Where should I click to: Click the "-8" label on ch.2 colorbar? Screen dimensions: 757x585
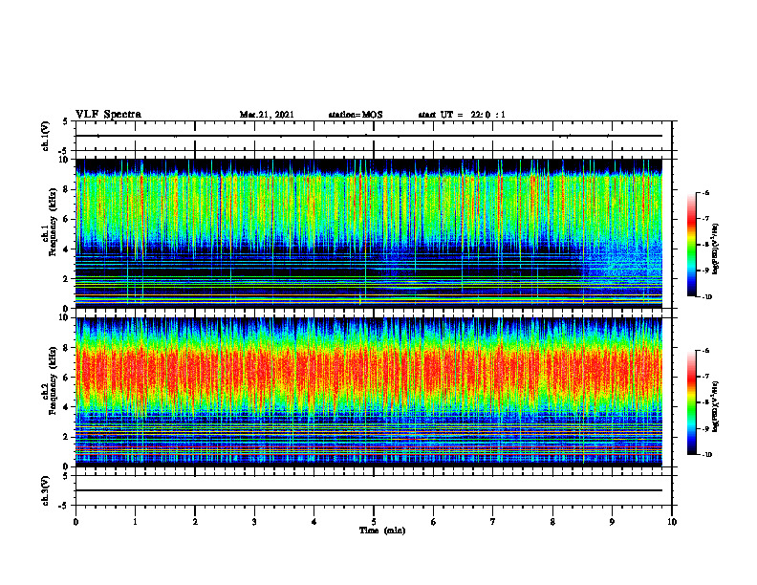[x=705, y=402]
